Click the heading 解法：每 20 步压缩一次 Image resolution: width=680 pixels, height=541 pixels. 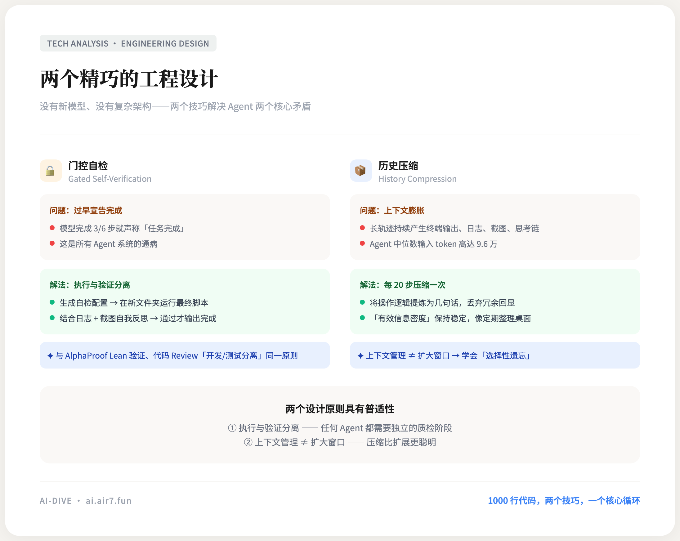pos(403,285)
